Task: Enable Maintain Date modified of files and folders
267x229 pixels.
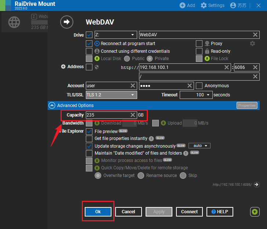Action: point(89,153)
